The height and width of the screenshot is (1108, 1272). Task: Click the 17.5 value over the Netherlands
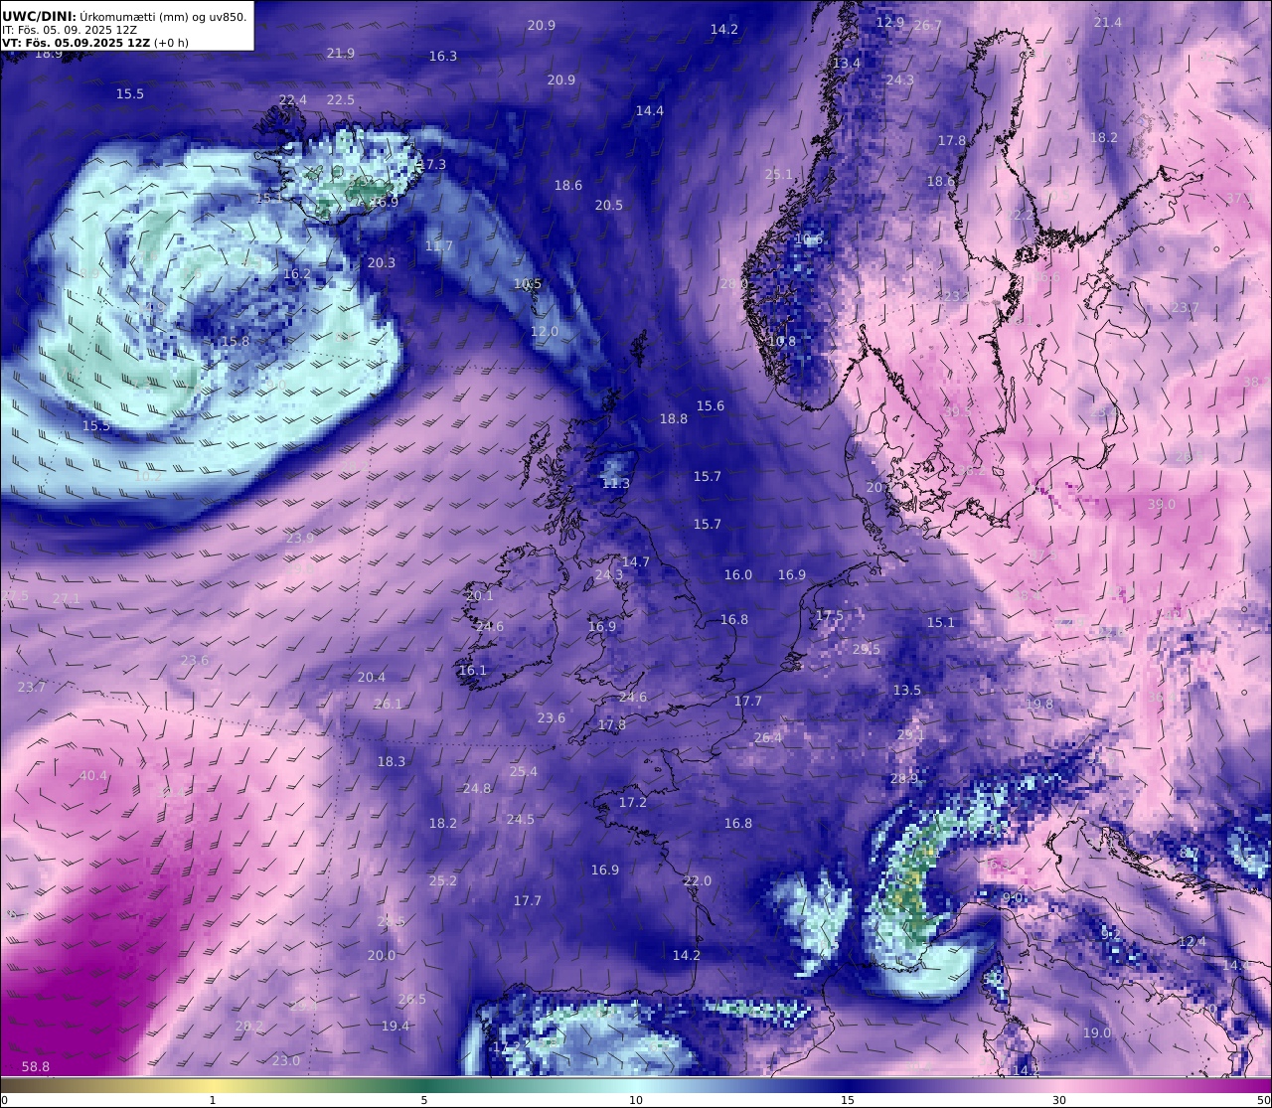click(x=830, y=615)
